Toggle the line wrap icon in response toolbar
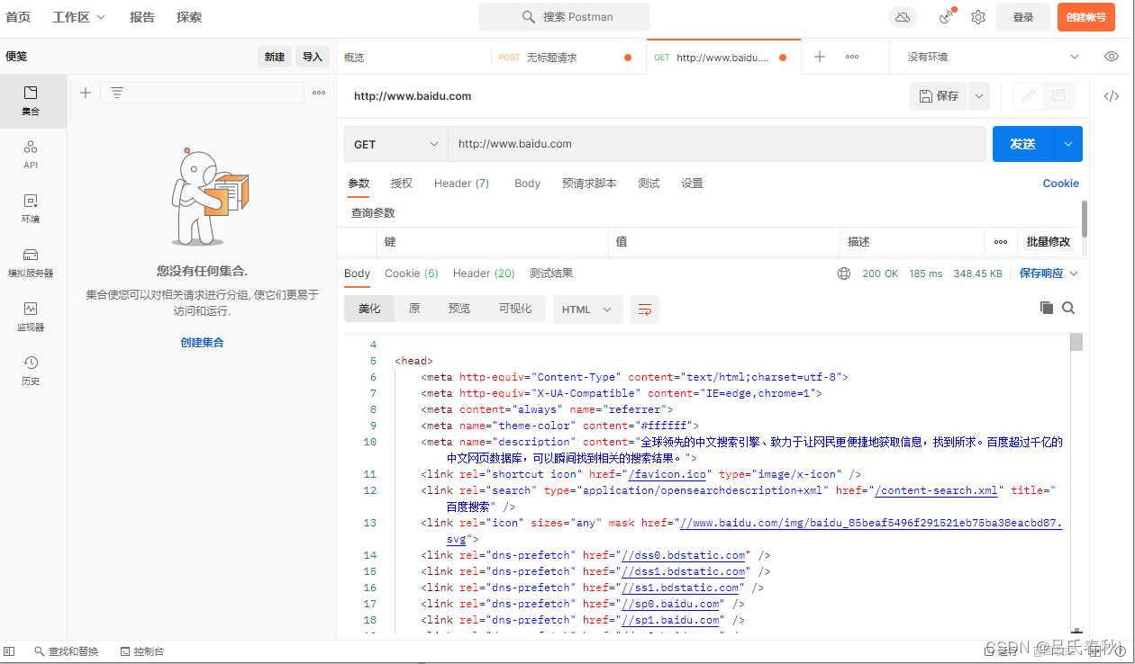This screenshot has height=664, width=1135. 645,310
